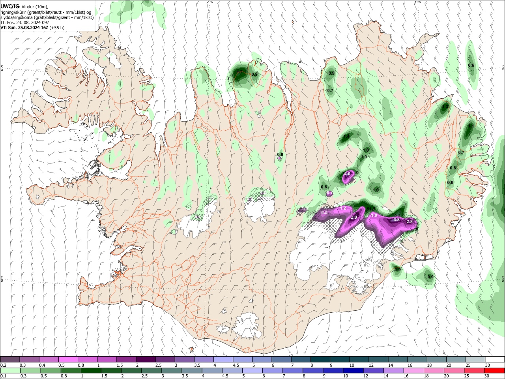Click the '20W' longitude label
Image resolution: width=505 pixels, height=379 pixels.
point(210,2)
